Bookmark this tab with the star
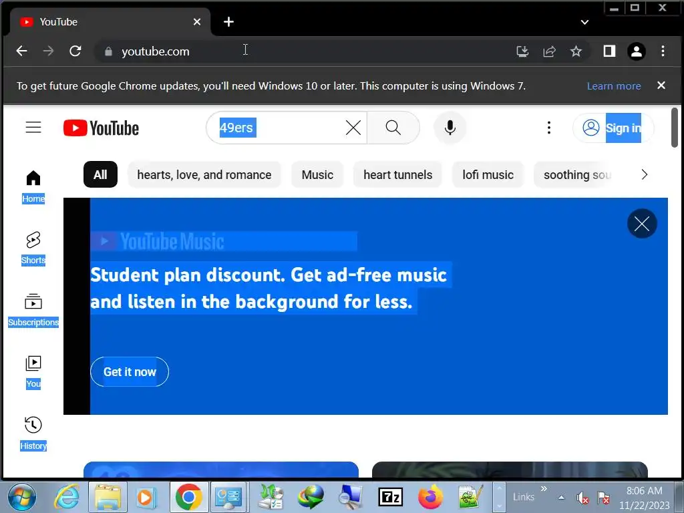This screenshot has height=513, width=684. 576,51
